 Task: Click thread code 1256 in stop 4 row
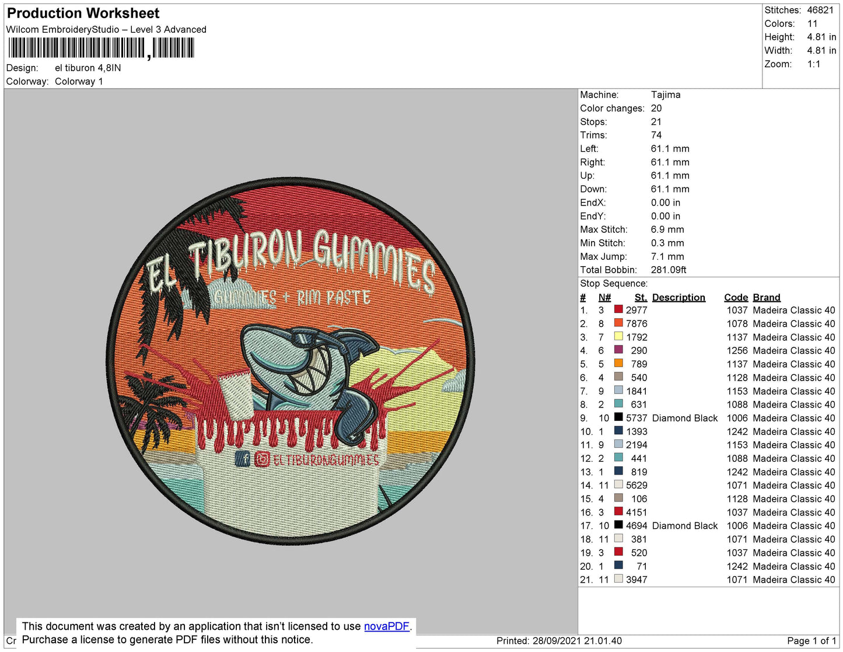(x=737, y=350)
